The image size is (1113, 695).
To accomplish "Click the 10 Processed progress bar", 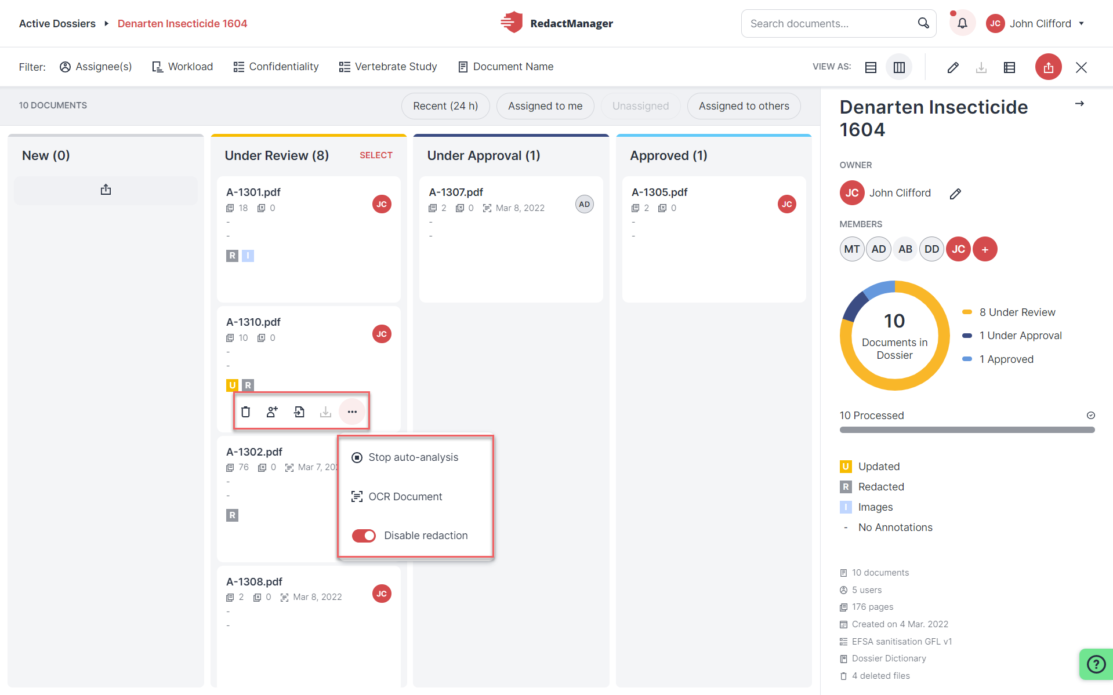I will click(x=967, y=430).
